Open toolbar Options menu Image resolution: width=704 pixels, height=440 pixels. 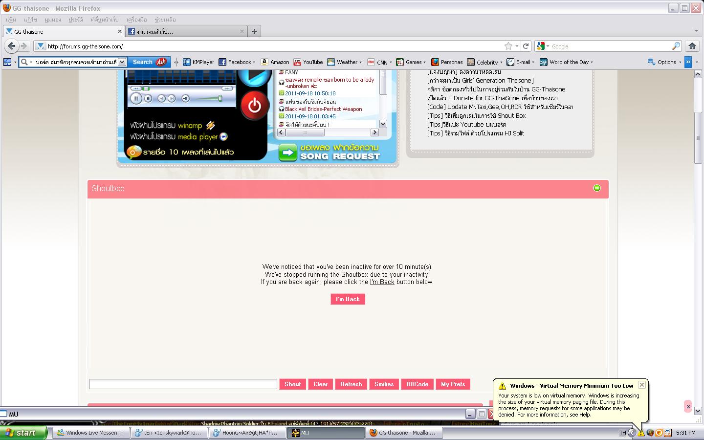pos(664,62)
